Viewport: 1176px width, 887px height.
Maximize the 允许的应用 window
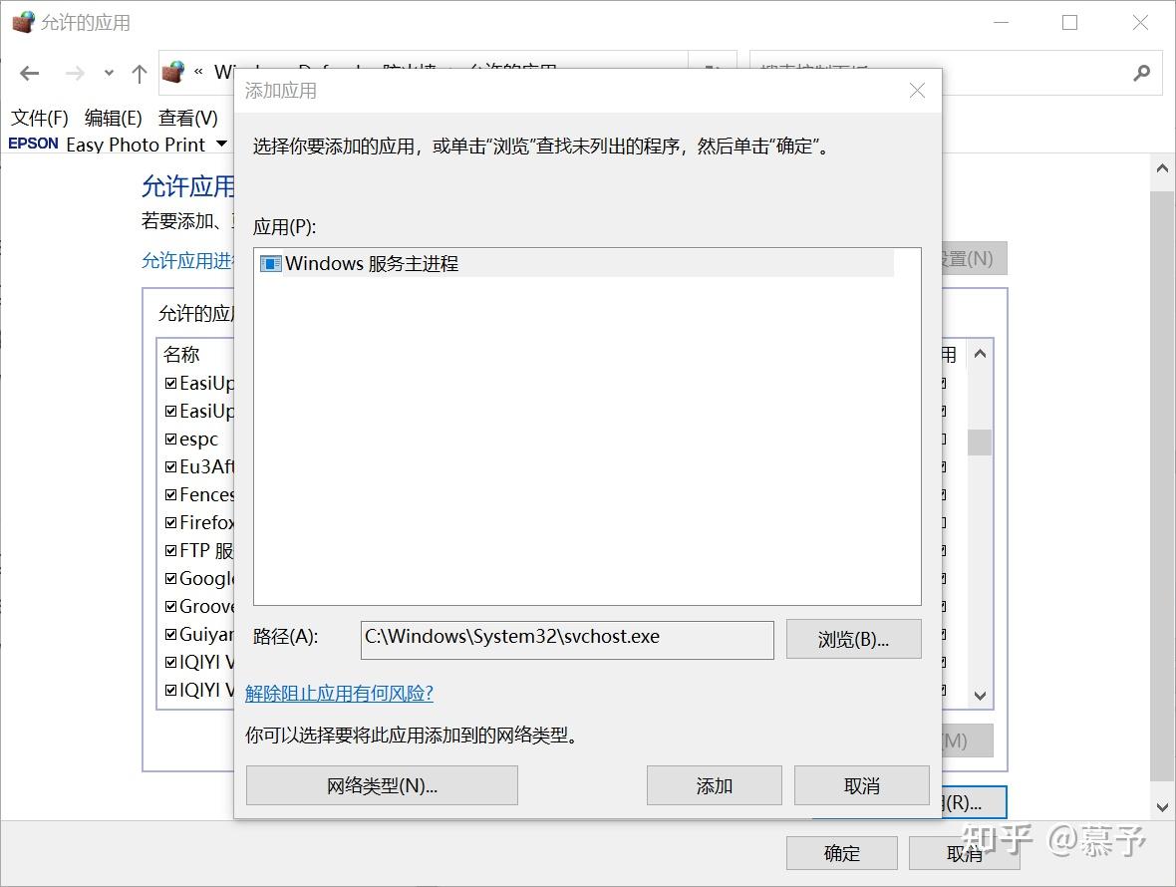[x=1069, y=23]
